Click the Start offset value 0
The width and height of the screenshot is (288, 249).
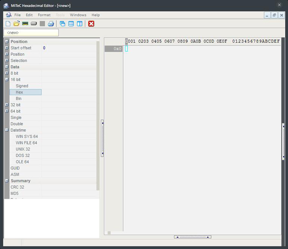(x=44, y=48)
